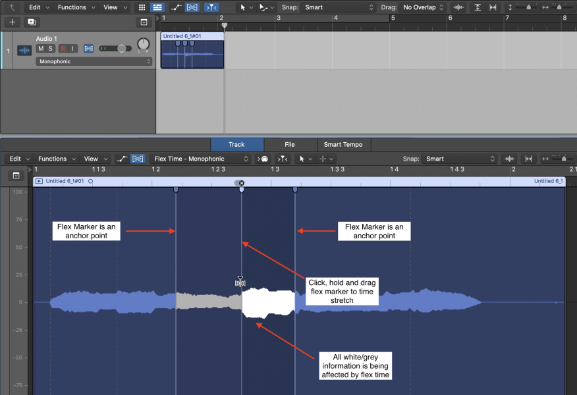
Task: Select the Untitled 6_1#01 region in Tracks area
Action: (x=192, y=51)
